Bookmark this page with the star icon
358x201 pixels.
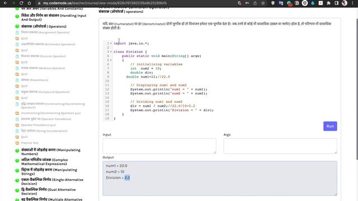(263, 3)
